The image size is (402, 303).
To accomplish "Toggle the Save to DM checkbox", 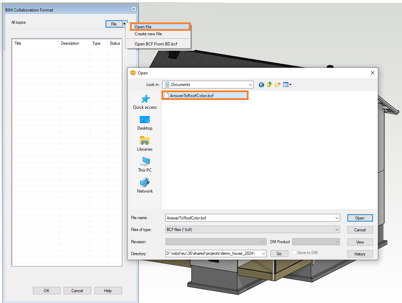I will coord(294,253).
